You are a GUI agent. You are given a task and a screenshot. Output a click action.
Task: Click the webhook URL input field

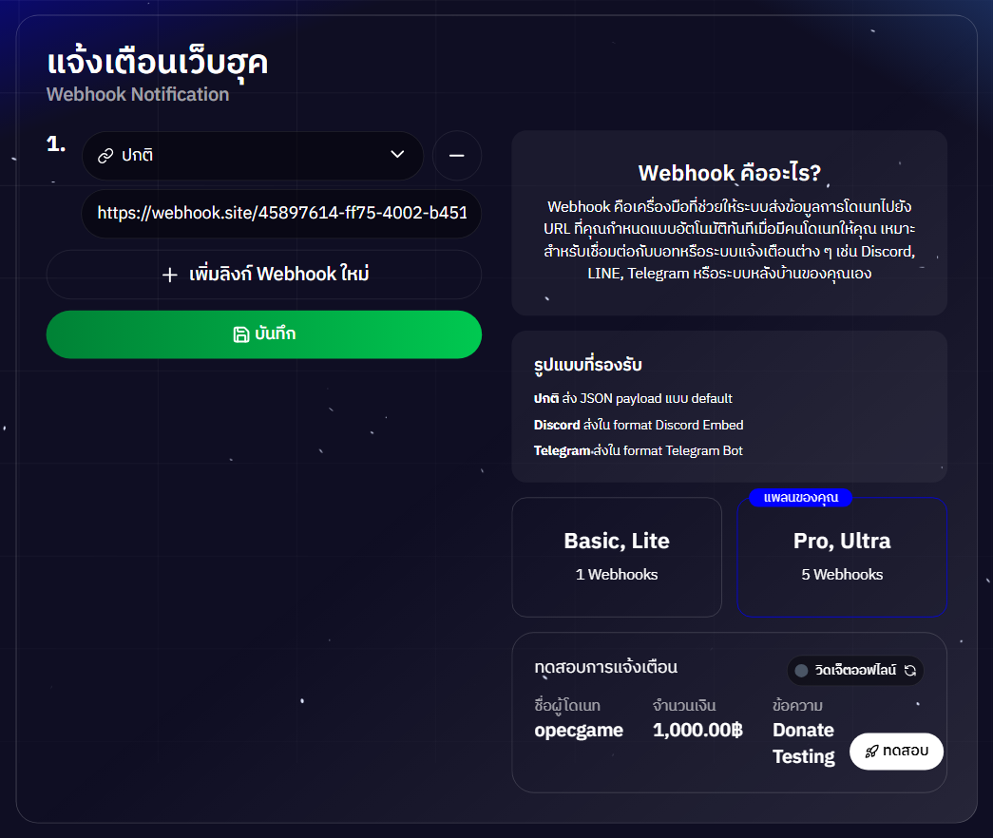[281, 214]
